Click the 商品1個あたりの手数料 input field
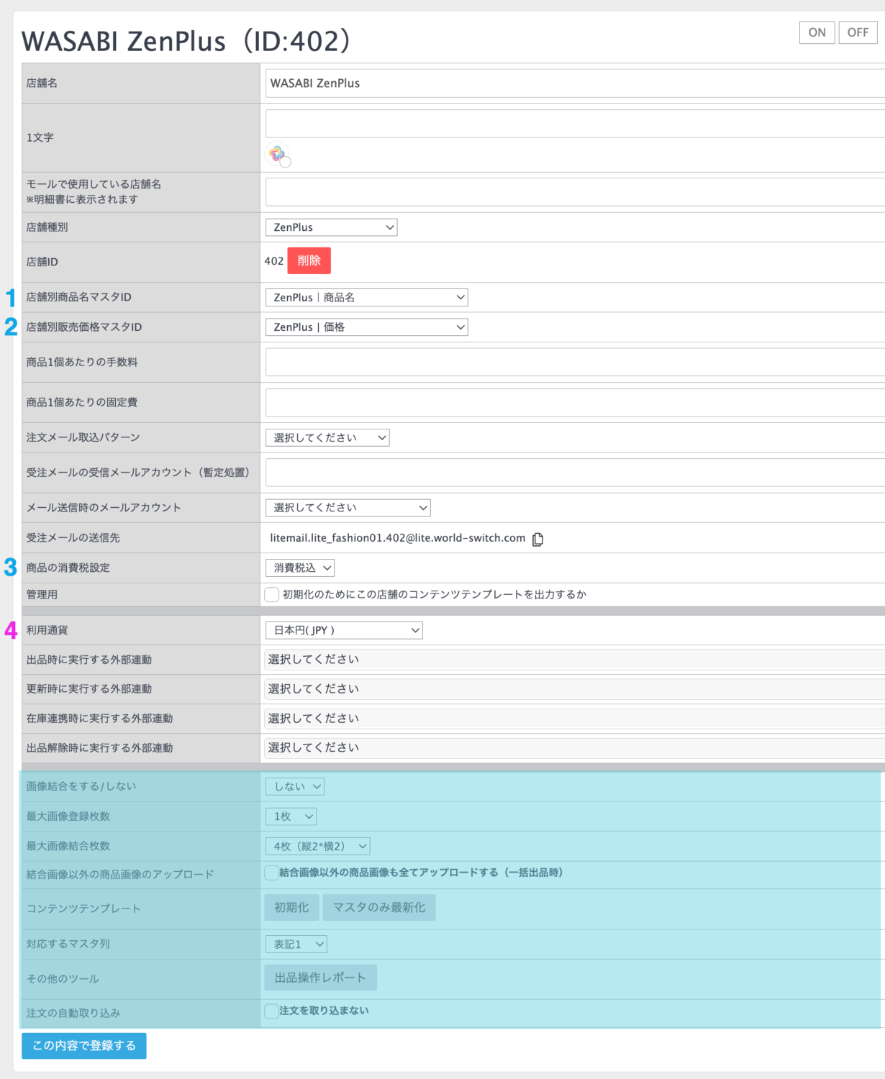This screenshot has width=885, height=1079. tap(575, 362)
